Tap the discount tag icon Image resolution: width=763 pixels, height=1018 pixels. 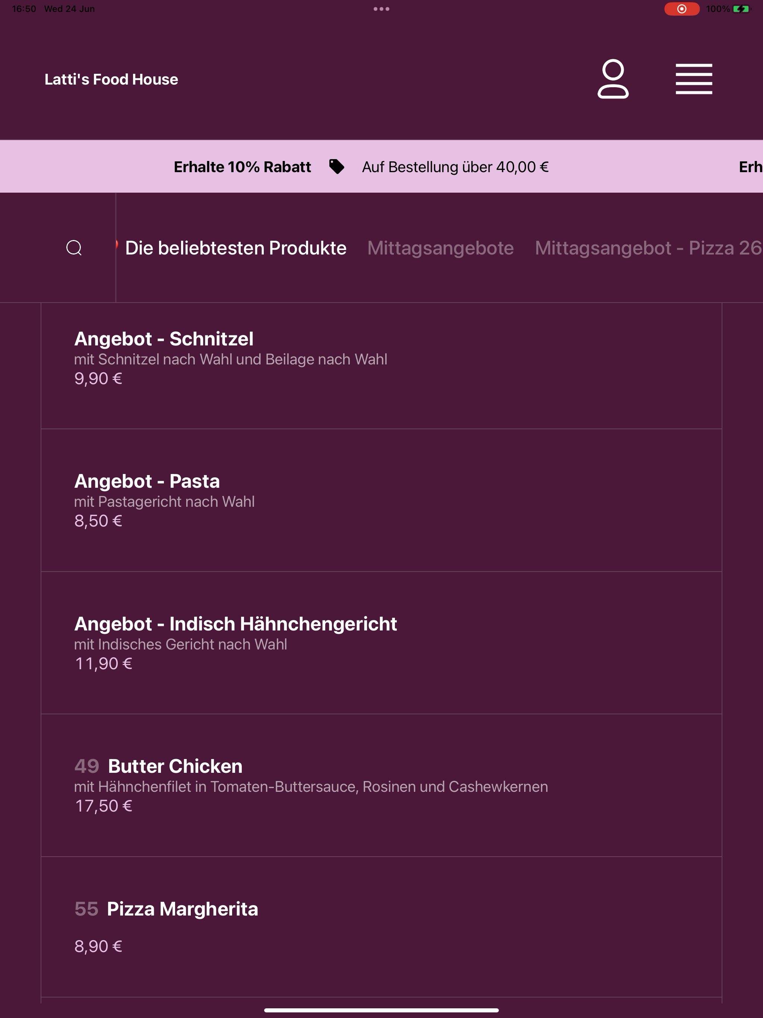coord(336,167)
